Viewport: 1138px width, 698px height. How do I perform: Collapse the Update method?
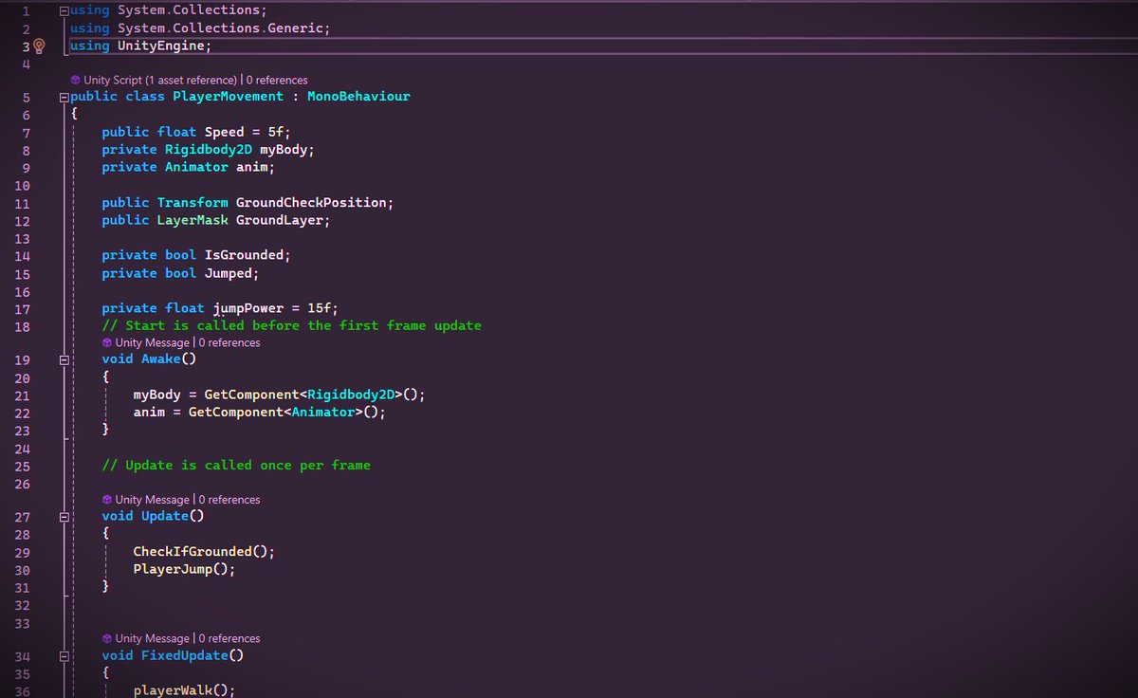coord(64,518)
